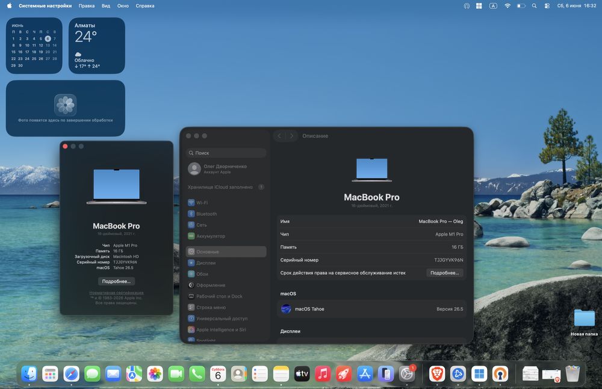Screen dimensions: 602x389
Task: Go back in System Settings navigation
Action: coord(279,136)
